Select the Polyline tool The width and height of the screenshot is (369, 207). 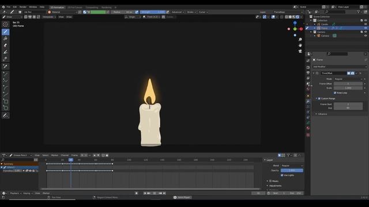click(x=5, y=81)
